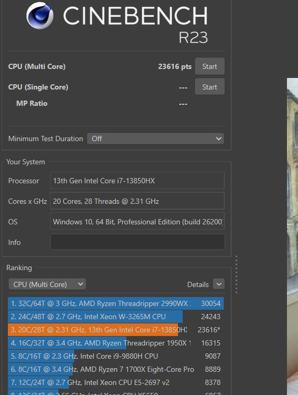Click the Processor name field
This screenshot has height=395, width=298.
coord(137,181)
